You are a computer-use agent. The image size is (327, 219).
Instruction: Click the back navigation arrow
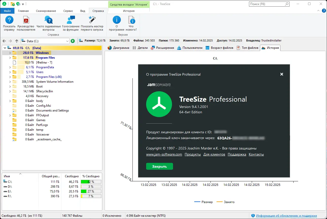tap(4, 41)
